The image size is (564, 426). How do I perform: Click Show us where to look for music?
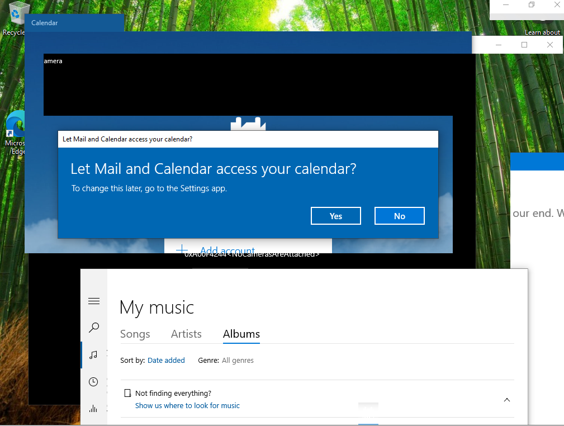pos(187,406)
